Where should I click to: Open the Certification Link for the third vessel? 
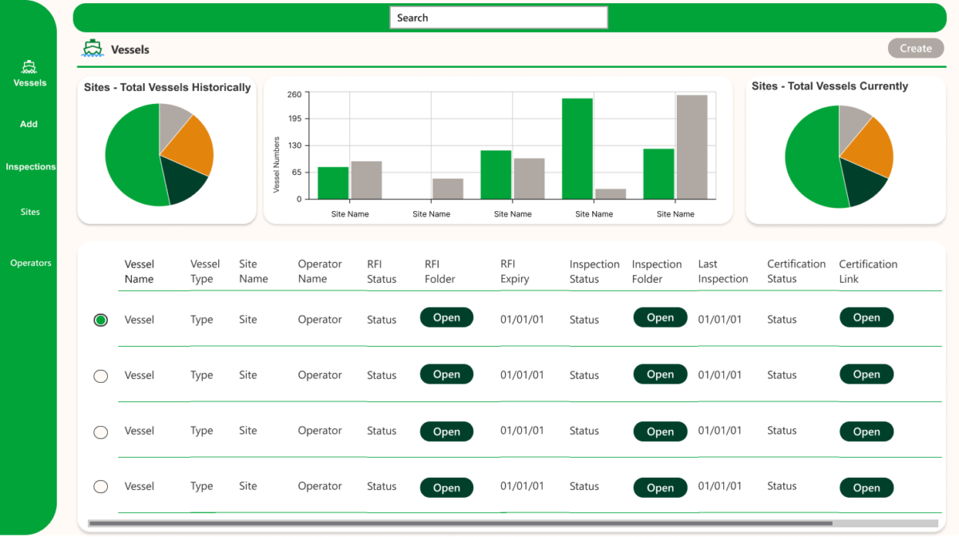pos(866,432)
